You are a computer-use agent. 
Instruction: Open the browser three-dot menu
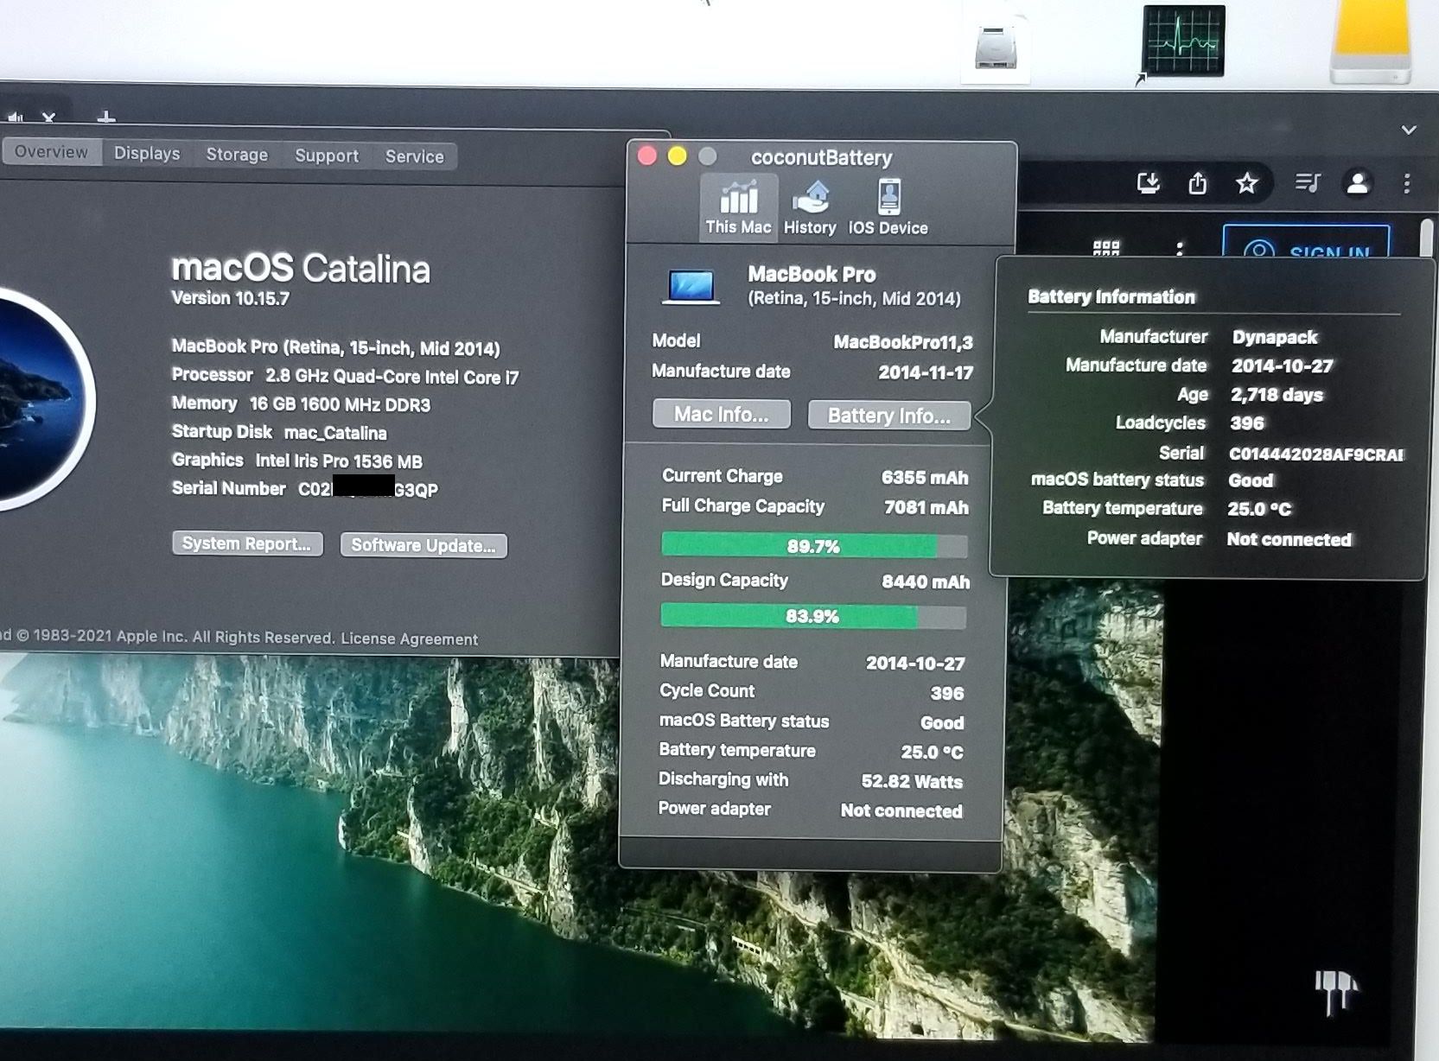click(1406, 183)
